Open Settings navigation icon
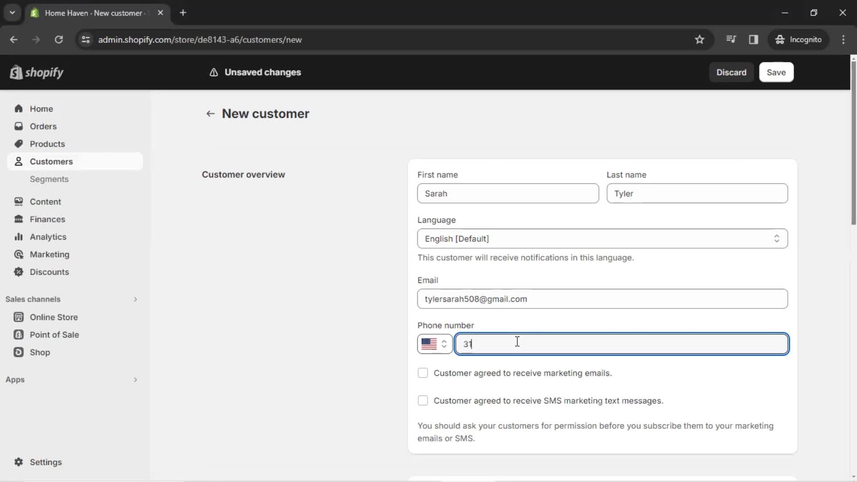Screen dimensions: 857x482 tap(18, 462)
